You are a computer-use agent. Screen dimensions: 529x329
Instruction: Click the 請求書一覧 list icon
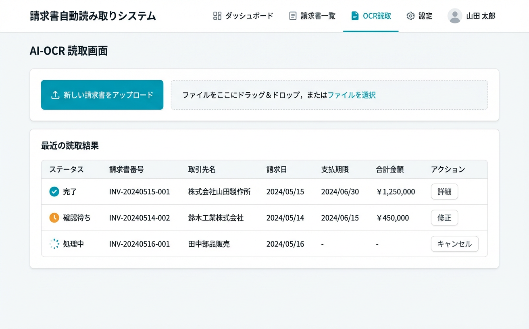[x=292, y=16]
